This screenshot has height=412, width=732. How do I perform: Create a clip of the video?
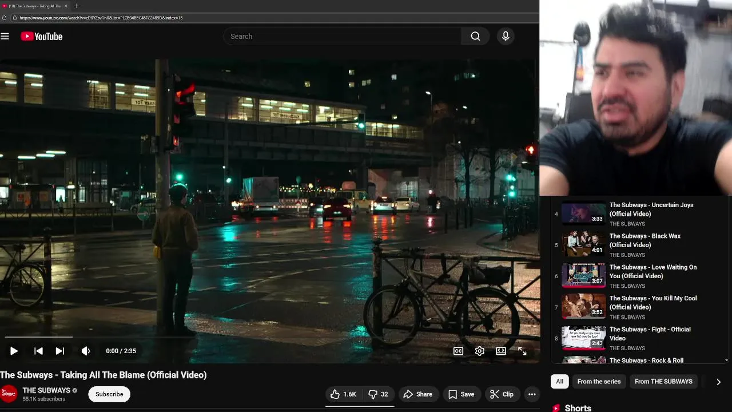tap(502, 394)
